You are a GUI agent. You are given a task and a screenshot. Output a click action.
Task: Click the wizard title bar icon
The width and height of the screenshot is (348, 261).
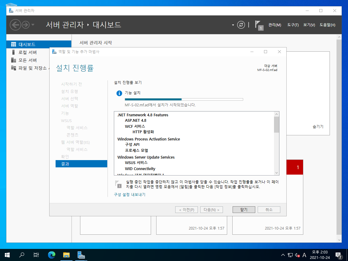tap(54, 52)
